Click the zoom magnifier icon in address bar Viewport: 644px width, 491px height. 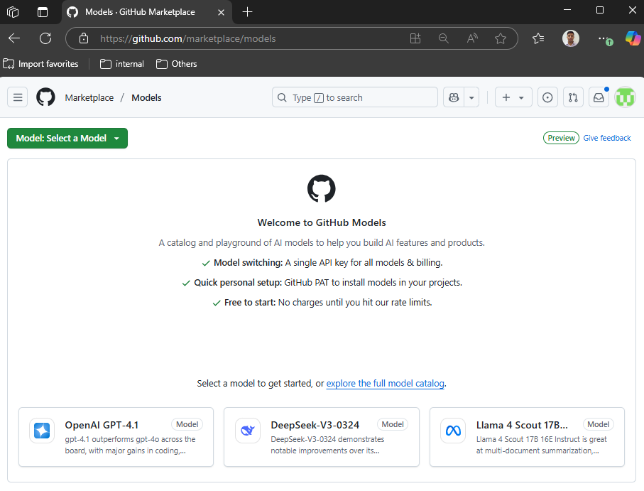[x=444, y=38]
